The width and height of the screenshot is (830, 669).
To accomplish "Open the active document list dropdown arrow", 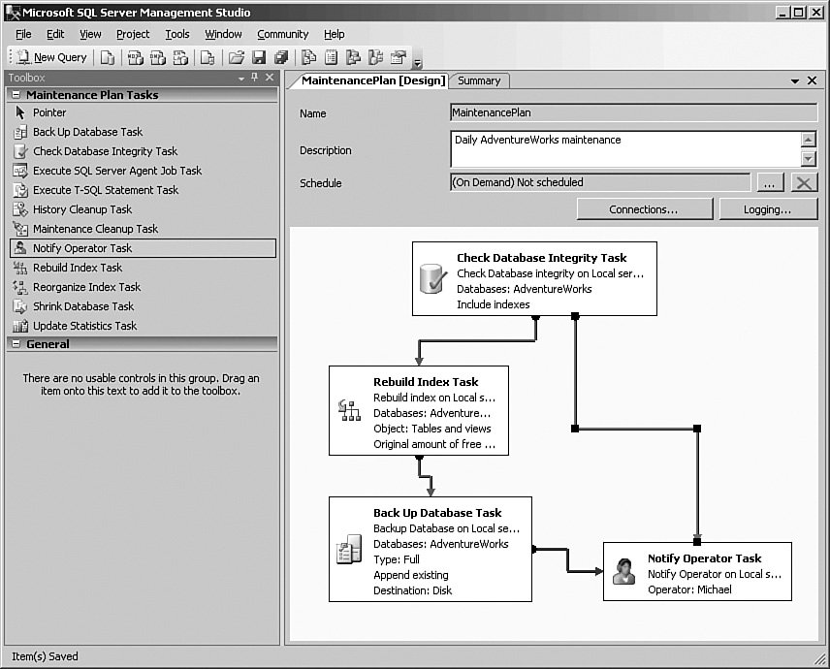I will click(795, 81).
